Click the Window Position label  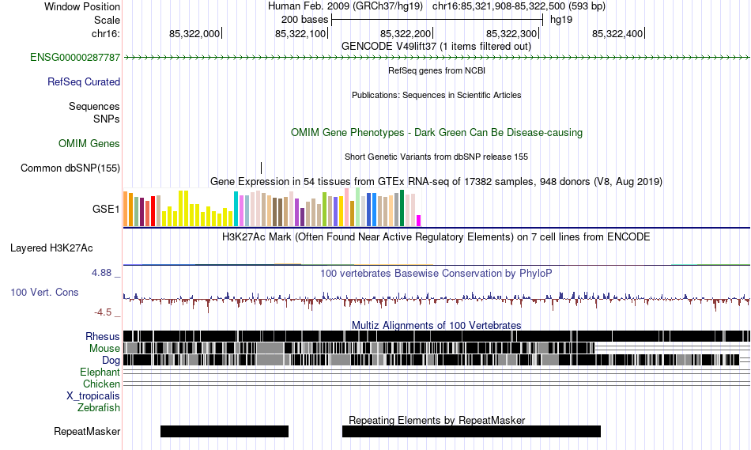click(x=82, y=6)
